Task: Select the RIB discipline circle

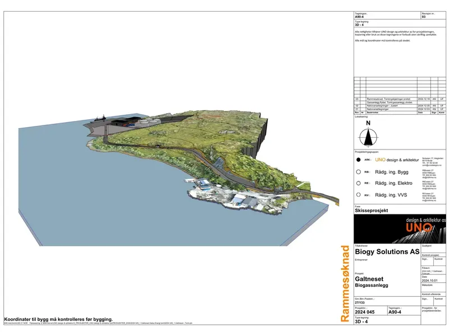Action: (x=358, y=172)
